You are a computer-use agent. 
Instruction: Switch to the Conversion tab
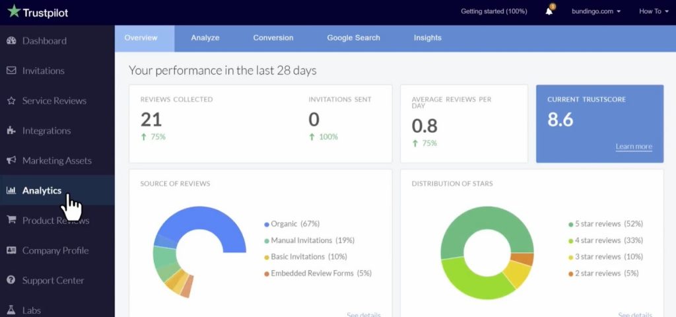273,38
